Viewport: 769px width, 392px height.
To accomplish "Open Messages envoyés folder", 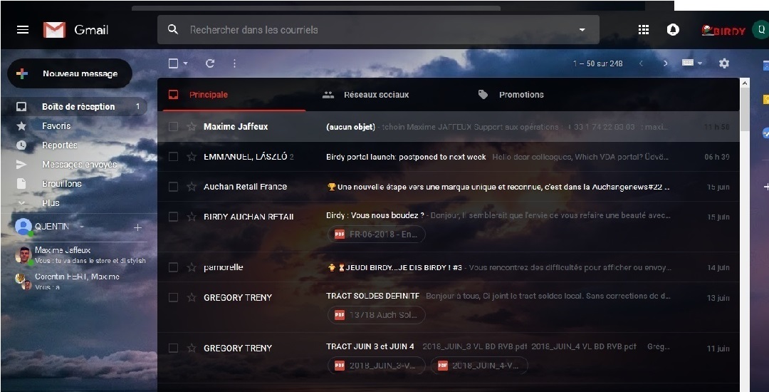I will point(78,165).
